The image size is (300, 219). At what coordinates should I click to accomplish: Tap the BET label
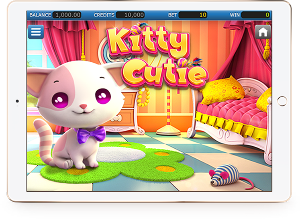[172, 15]
